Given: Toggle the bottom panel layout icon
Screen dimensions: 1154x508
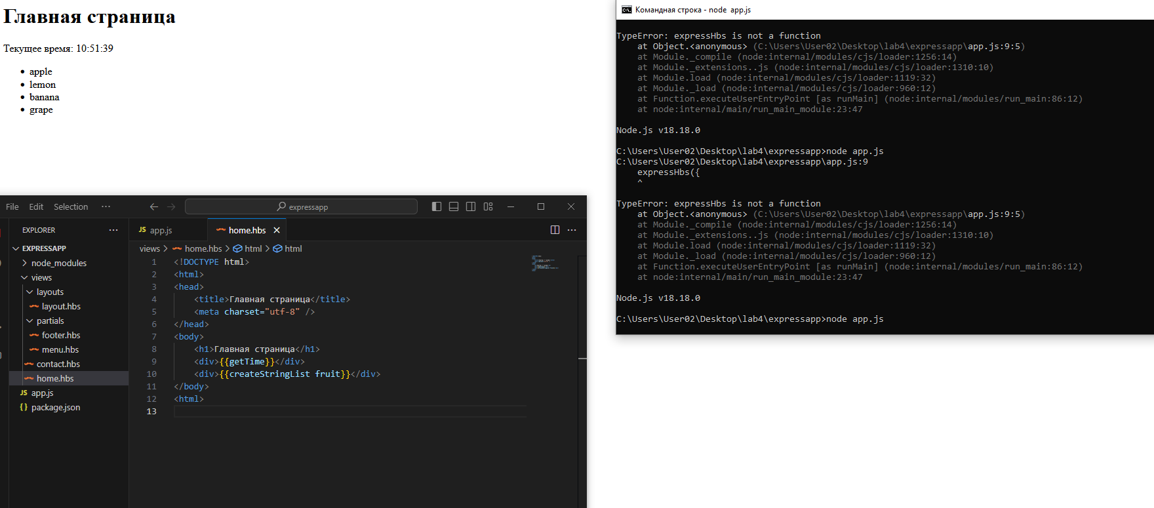Looking at the screenshot, I should click(454, 206).
